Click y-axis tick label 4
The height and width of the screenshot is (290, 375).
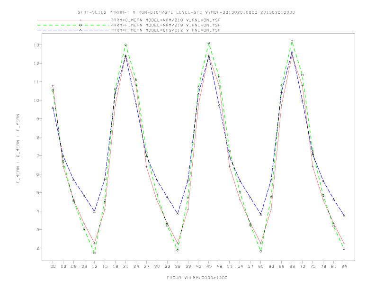[38, 211]
